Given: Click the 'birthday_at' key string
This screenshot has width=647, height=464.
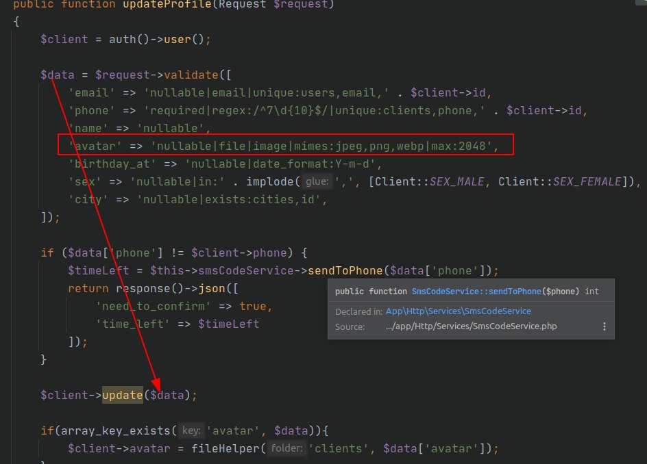Looking at the screenshot, I should coord(112,164).
